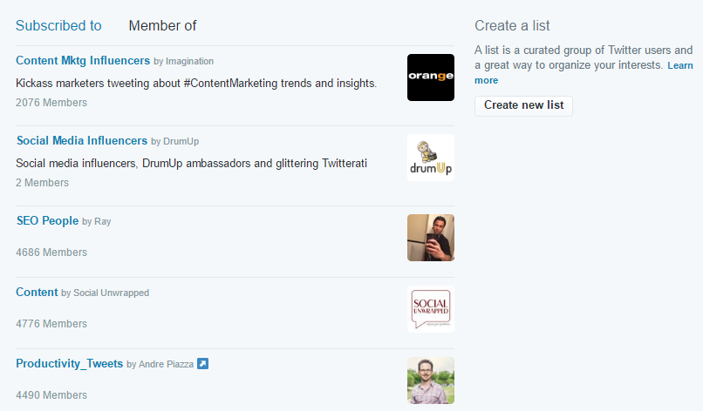The height and width of the screenshot is (411, 703).
Task: Open the Productivity_Tweets list
Action: click(70, 363)
